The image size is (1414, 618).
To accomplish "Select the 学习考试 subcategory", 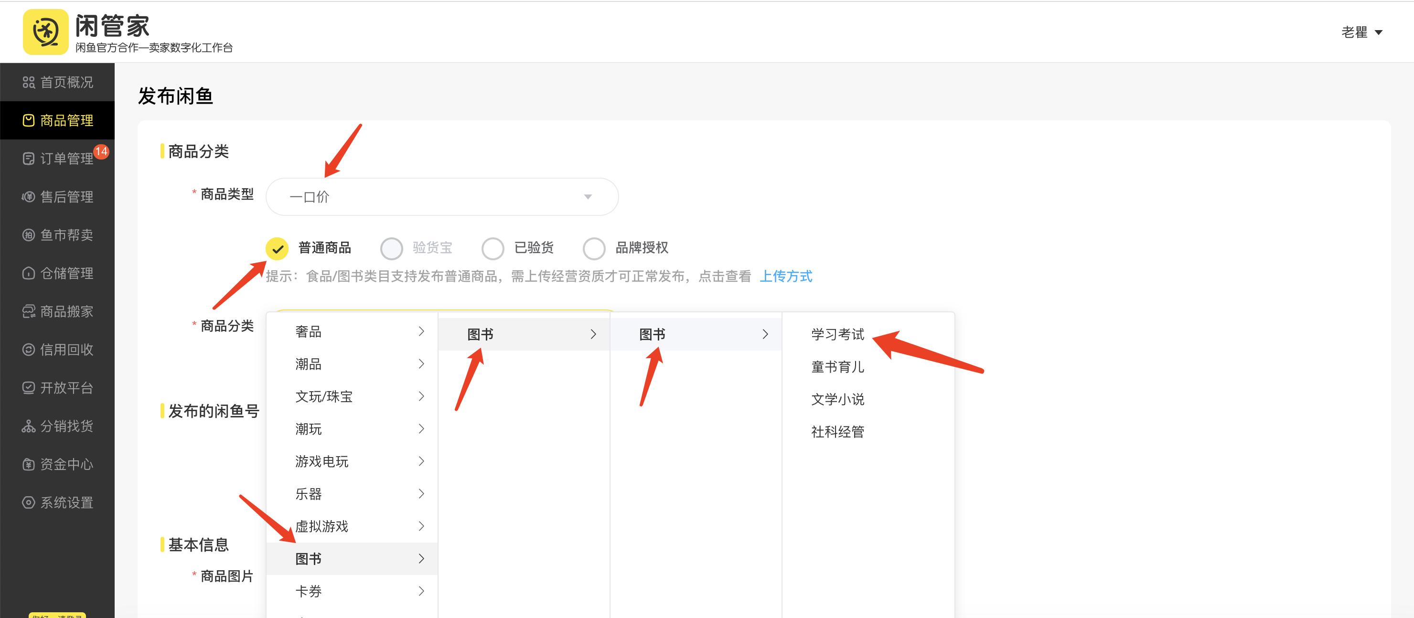I will point(837,334).
